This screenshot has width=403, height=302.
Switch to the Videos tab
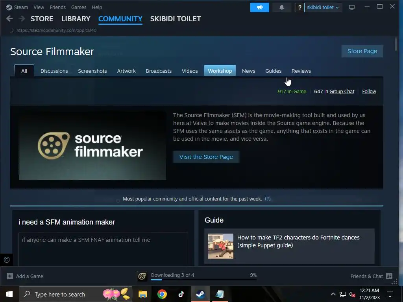190,71
